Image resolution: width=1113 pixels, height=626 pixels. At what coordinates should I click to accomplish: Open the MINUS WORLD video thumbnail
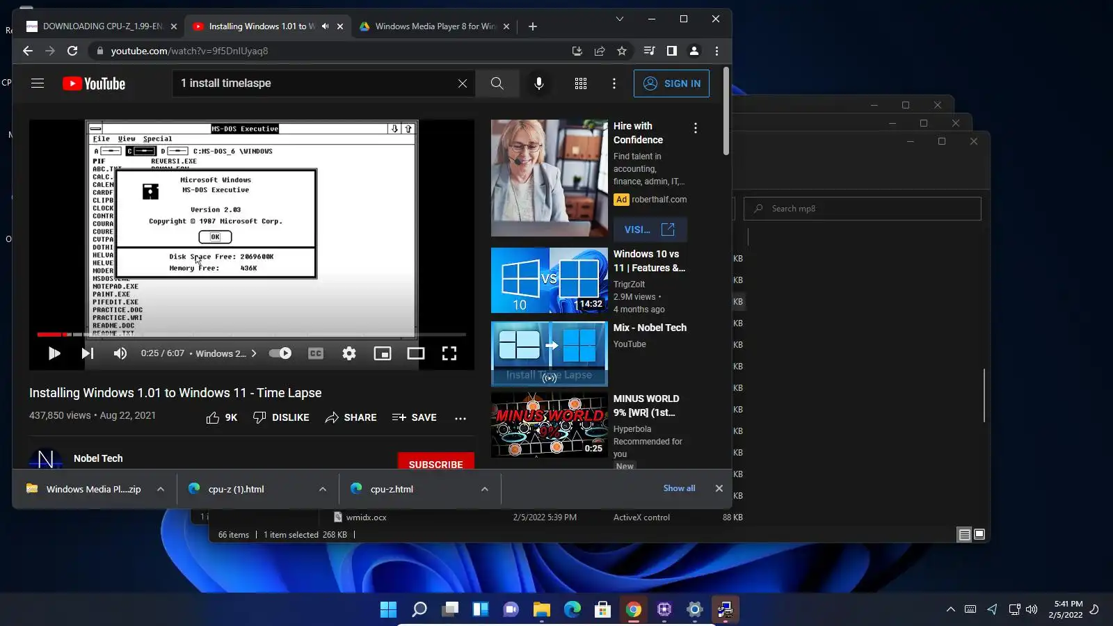[550, 425]
